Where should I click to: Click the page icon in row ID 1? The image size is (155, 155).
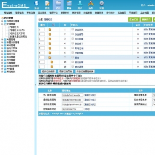50,30
